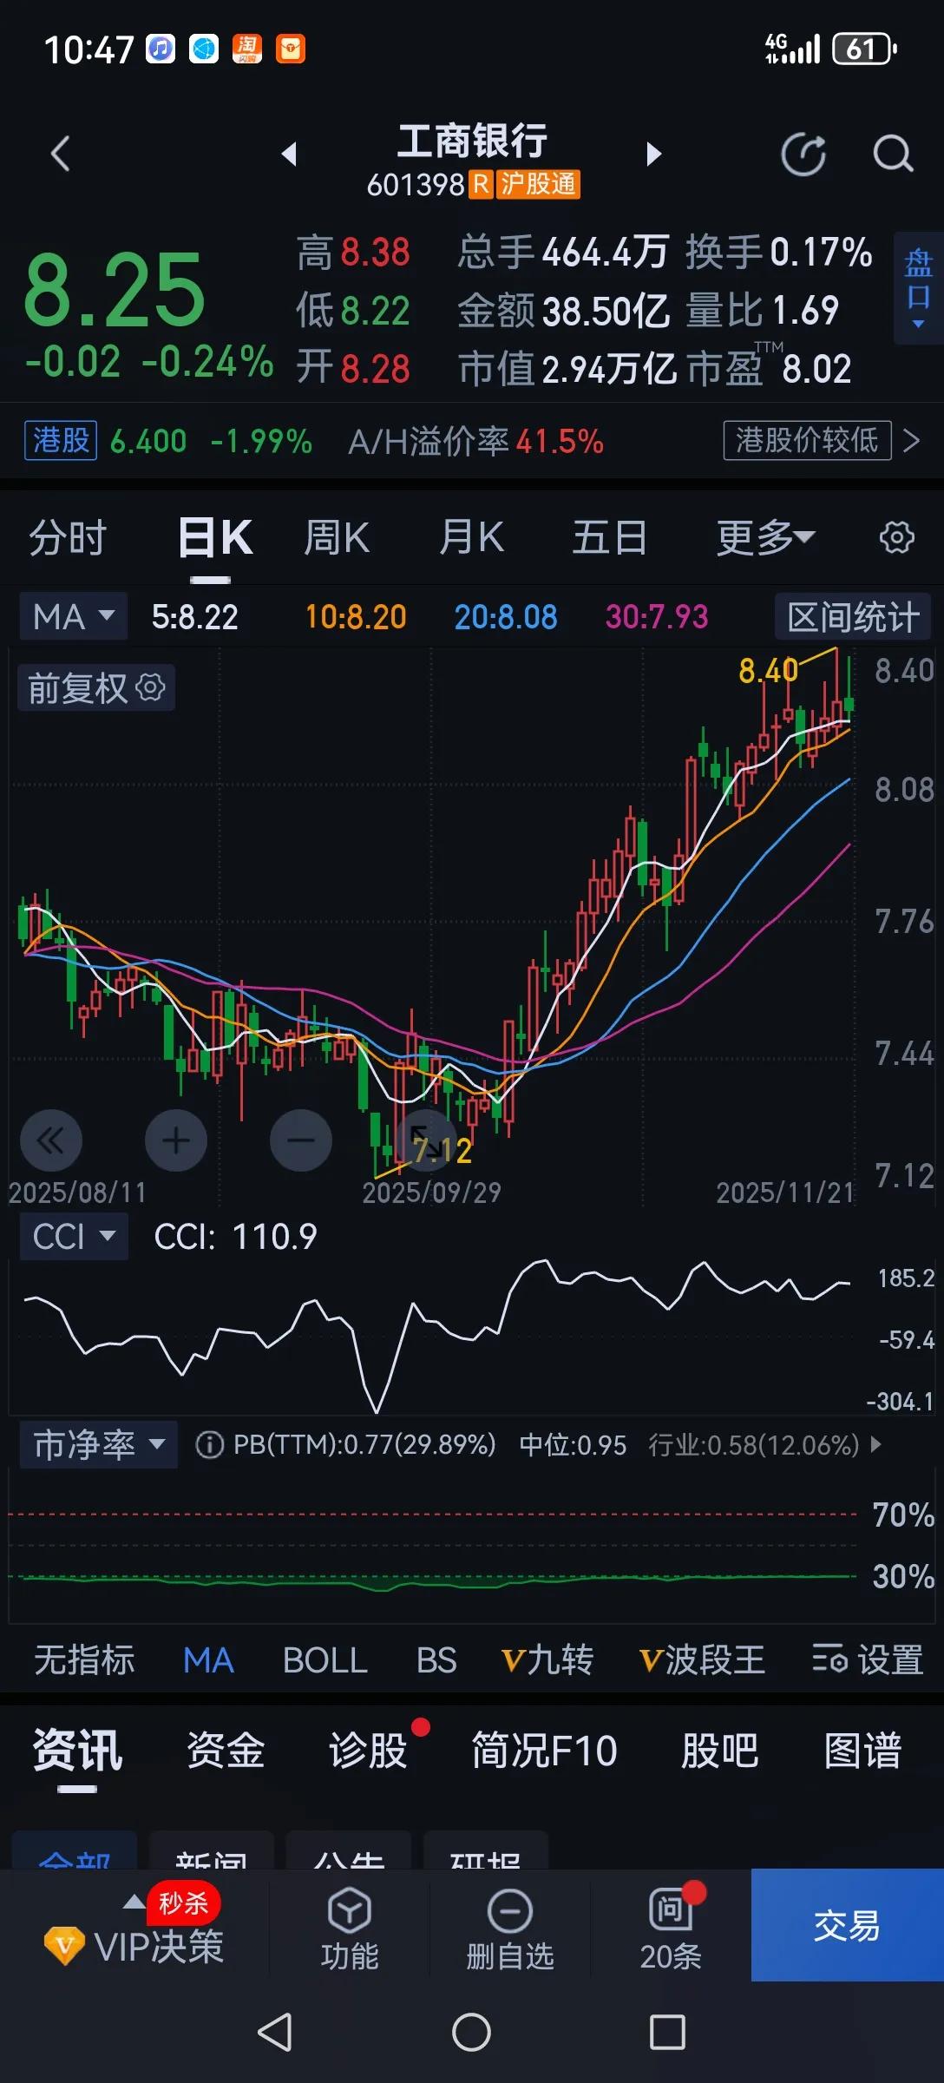Enable the V九转 indicator

[x=547, y=1659]
